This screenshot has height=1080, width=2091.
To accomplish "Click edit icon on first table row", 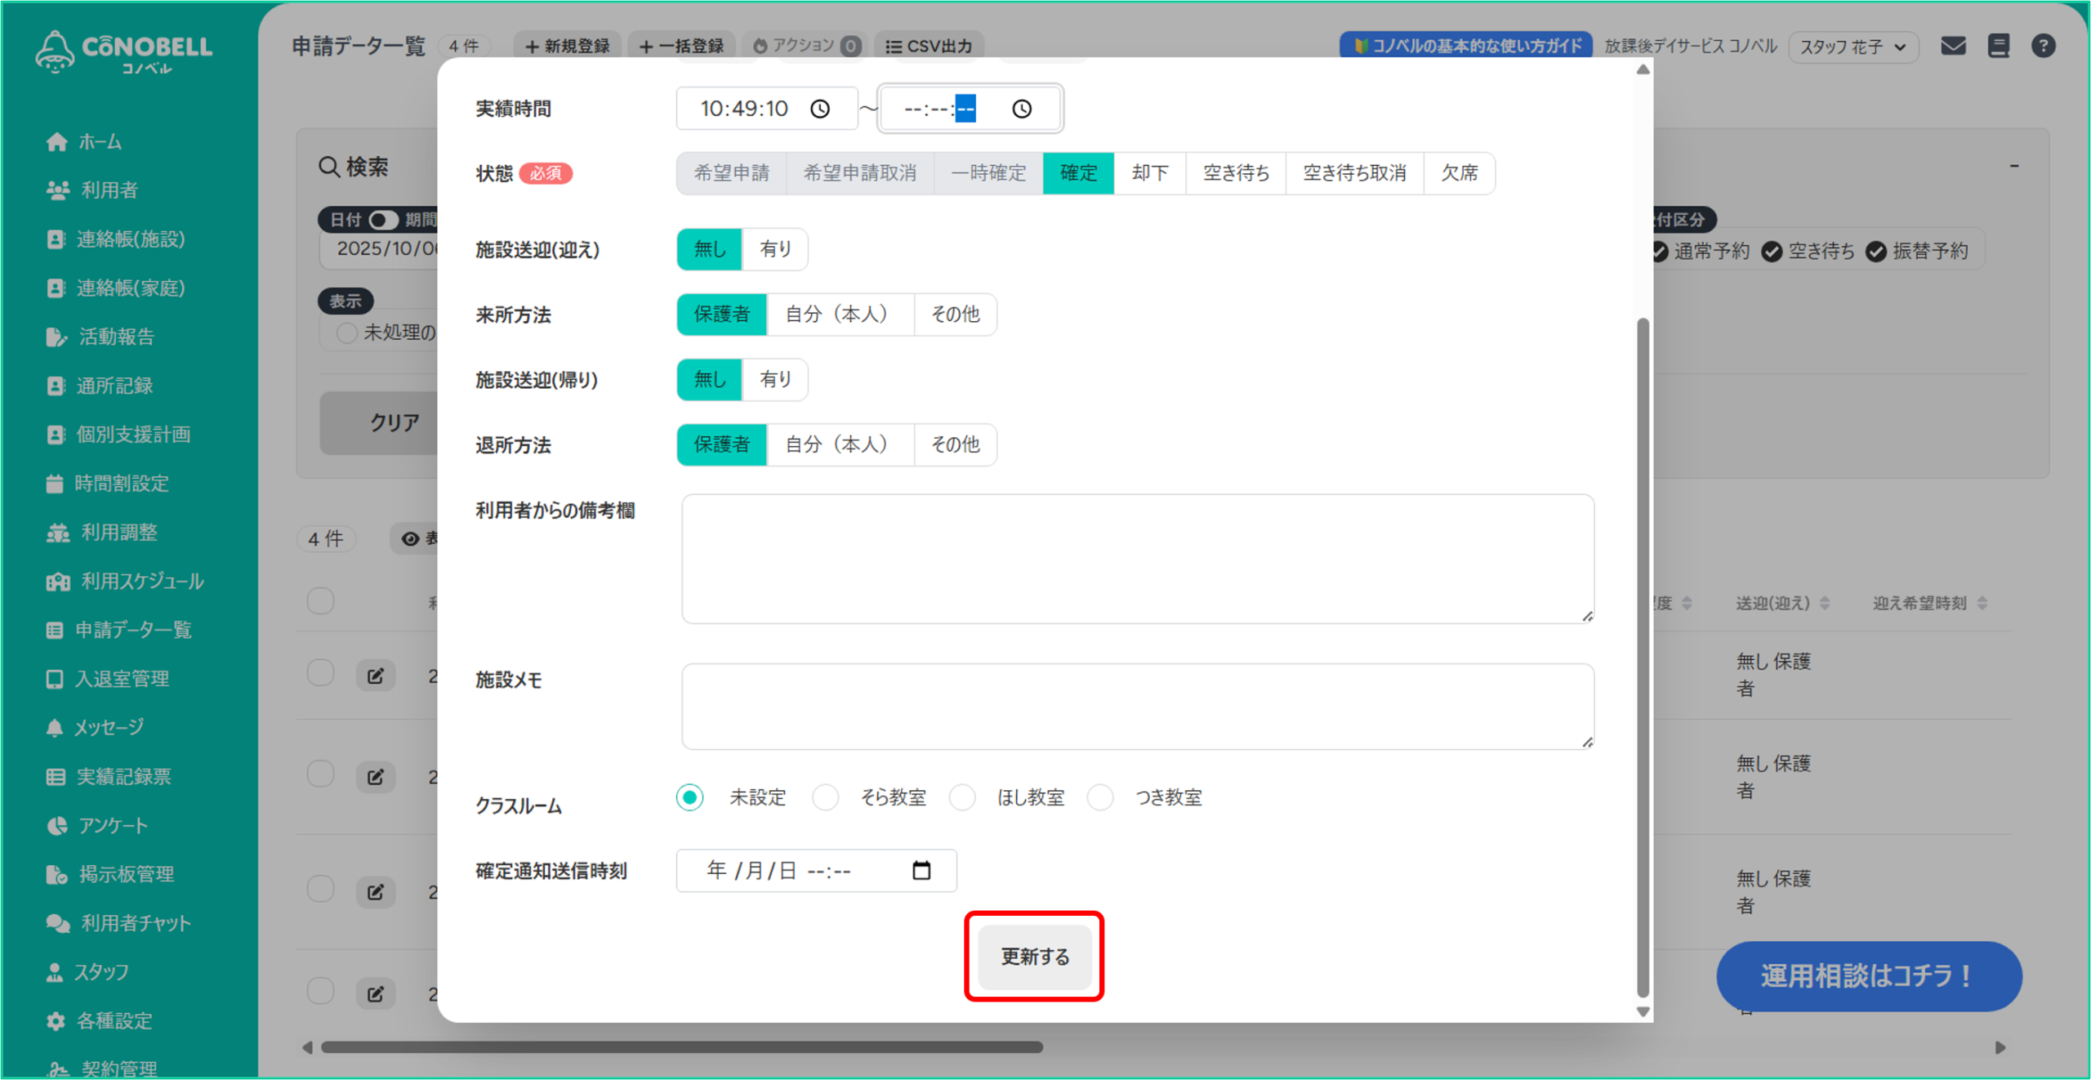I will click(x=376, y=676).
